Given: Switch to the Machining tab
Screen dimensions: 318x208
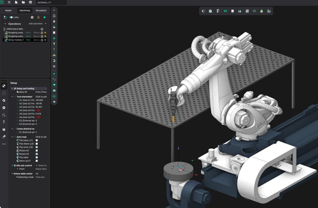Looking at the screenshot, I should point(25,11).
